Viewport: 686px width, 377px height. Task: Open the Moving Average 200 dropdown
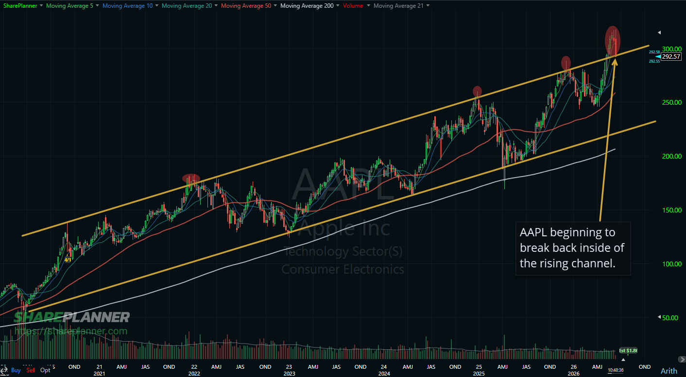click(338, 6)
